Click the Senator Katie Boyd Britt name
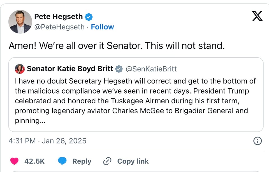Screen dimensions: 269x172 point(70,69)
